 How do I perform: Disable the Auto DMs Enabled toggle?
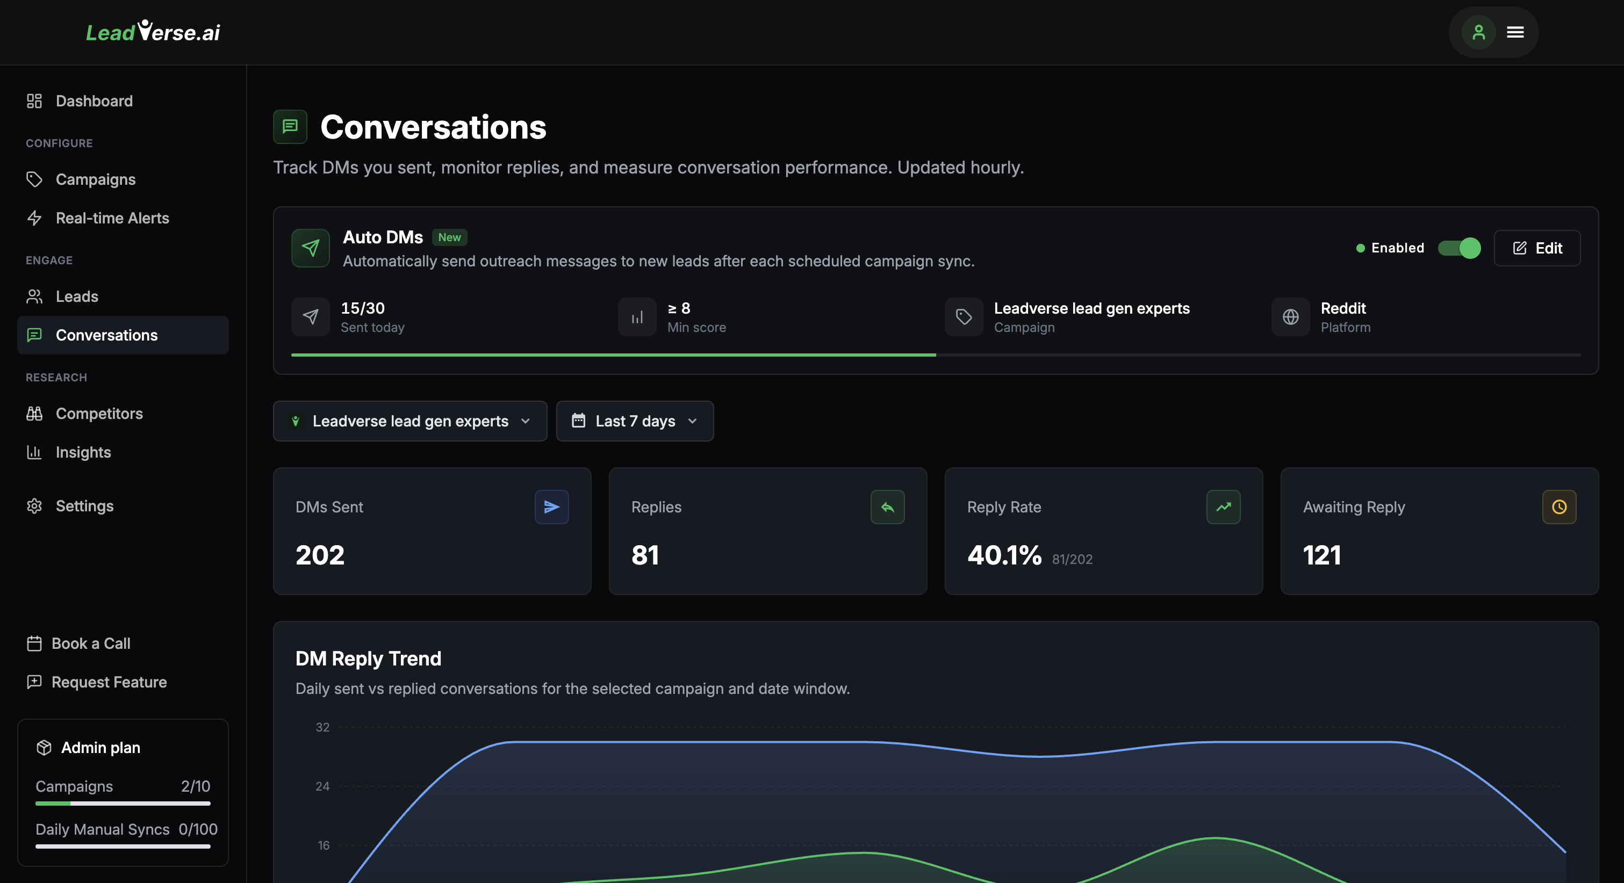point(1459,248)
